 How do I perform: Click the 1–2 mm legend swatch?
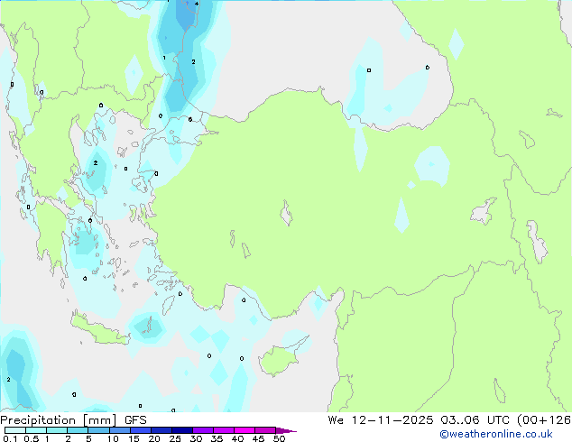point(57,430)
